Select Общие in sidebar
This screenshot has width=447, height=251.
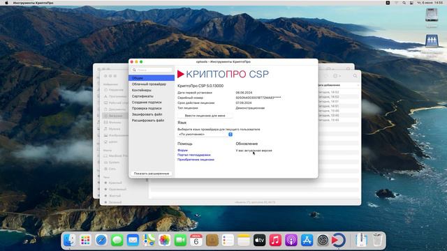pos(152,78)
